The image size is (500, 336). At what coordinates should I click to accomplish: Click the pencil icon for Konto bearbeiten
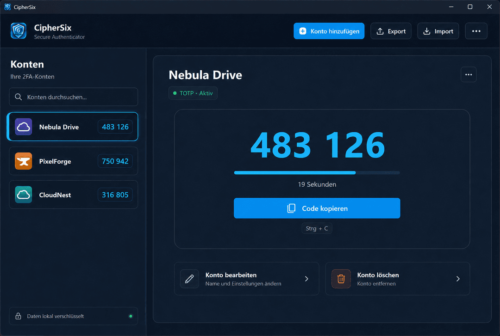coord(189,279)
